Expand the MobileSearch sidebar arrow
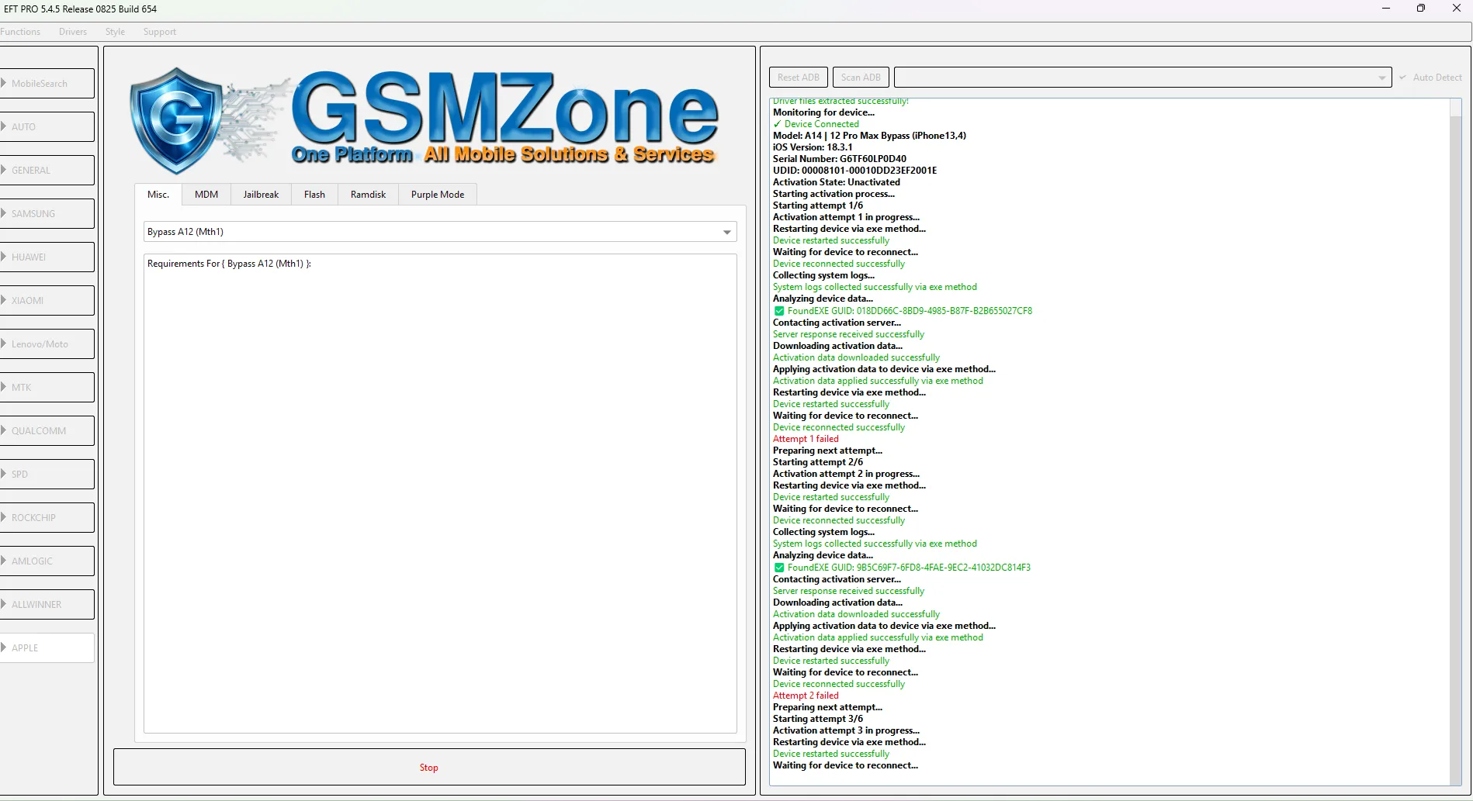The width and height of the screenshot is (1473, 801). point(4,83)
